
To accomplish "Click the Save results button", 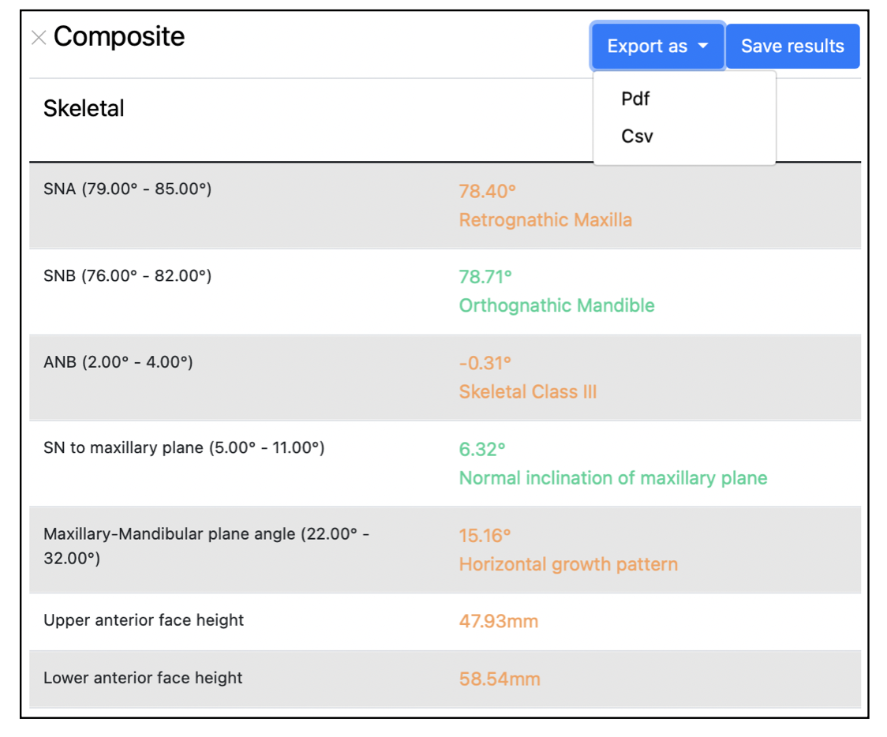I will [x=792, y=47].
